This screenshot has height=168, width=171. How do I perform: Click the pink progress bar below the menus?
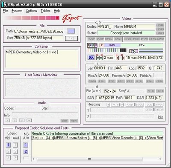[x=32, y=18]
